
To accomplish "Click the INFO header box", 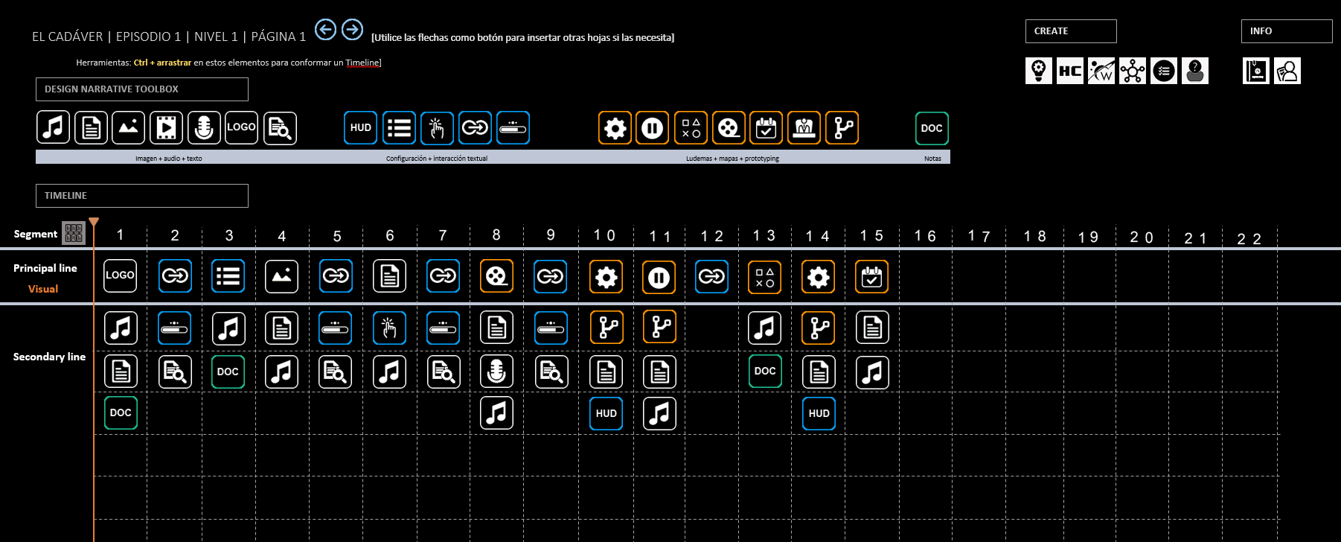I will [1287, 31].
